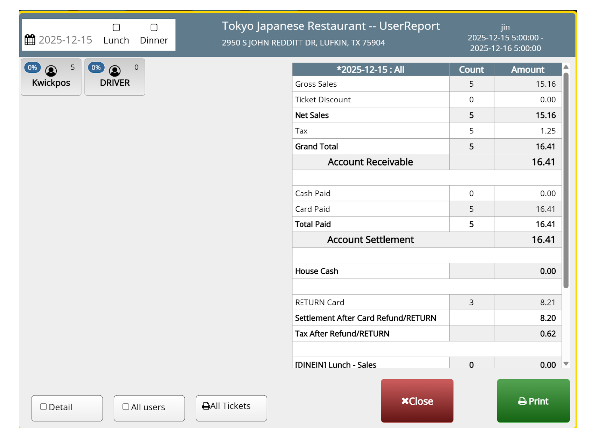Close the user report
This screenshot has width=603, height=439.
coord(417,401)
